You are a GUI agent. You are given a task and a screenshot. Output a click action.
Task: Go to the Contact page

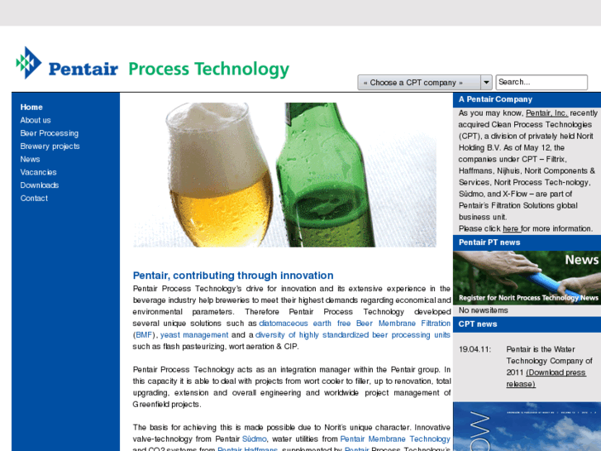(x=34, y=199)
